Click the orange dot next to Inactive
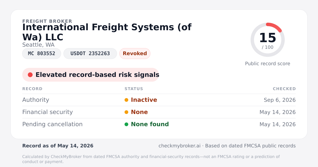The width and height of the screenshot is (318, 167). click(126, 100)
